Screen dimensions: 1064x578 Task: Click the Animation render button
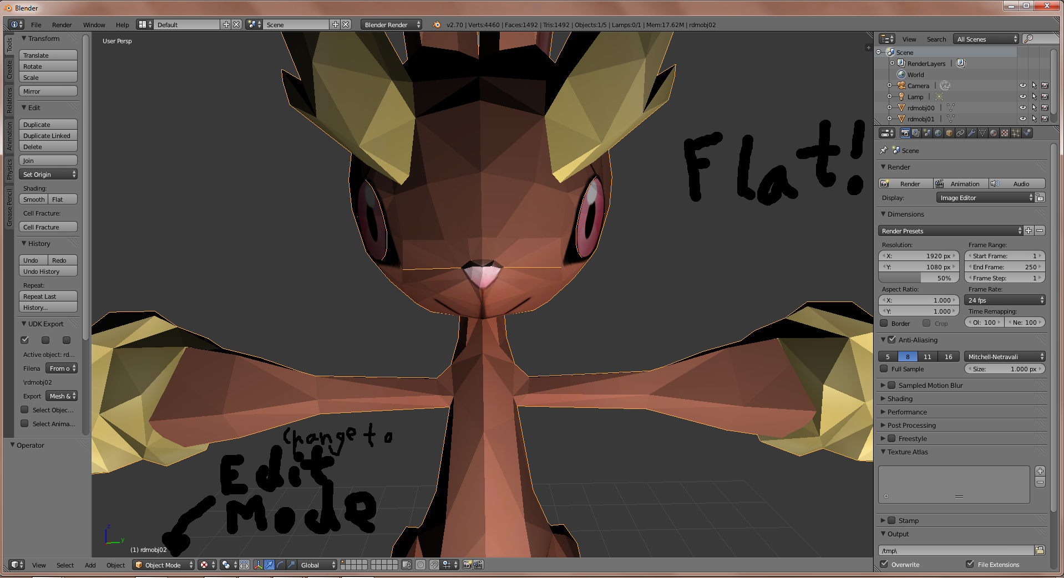point(960,183)
